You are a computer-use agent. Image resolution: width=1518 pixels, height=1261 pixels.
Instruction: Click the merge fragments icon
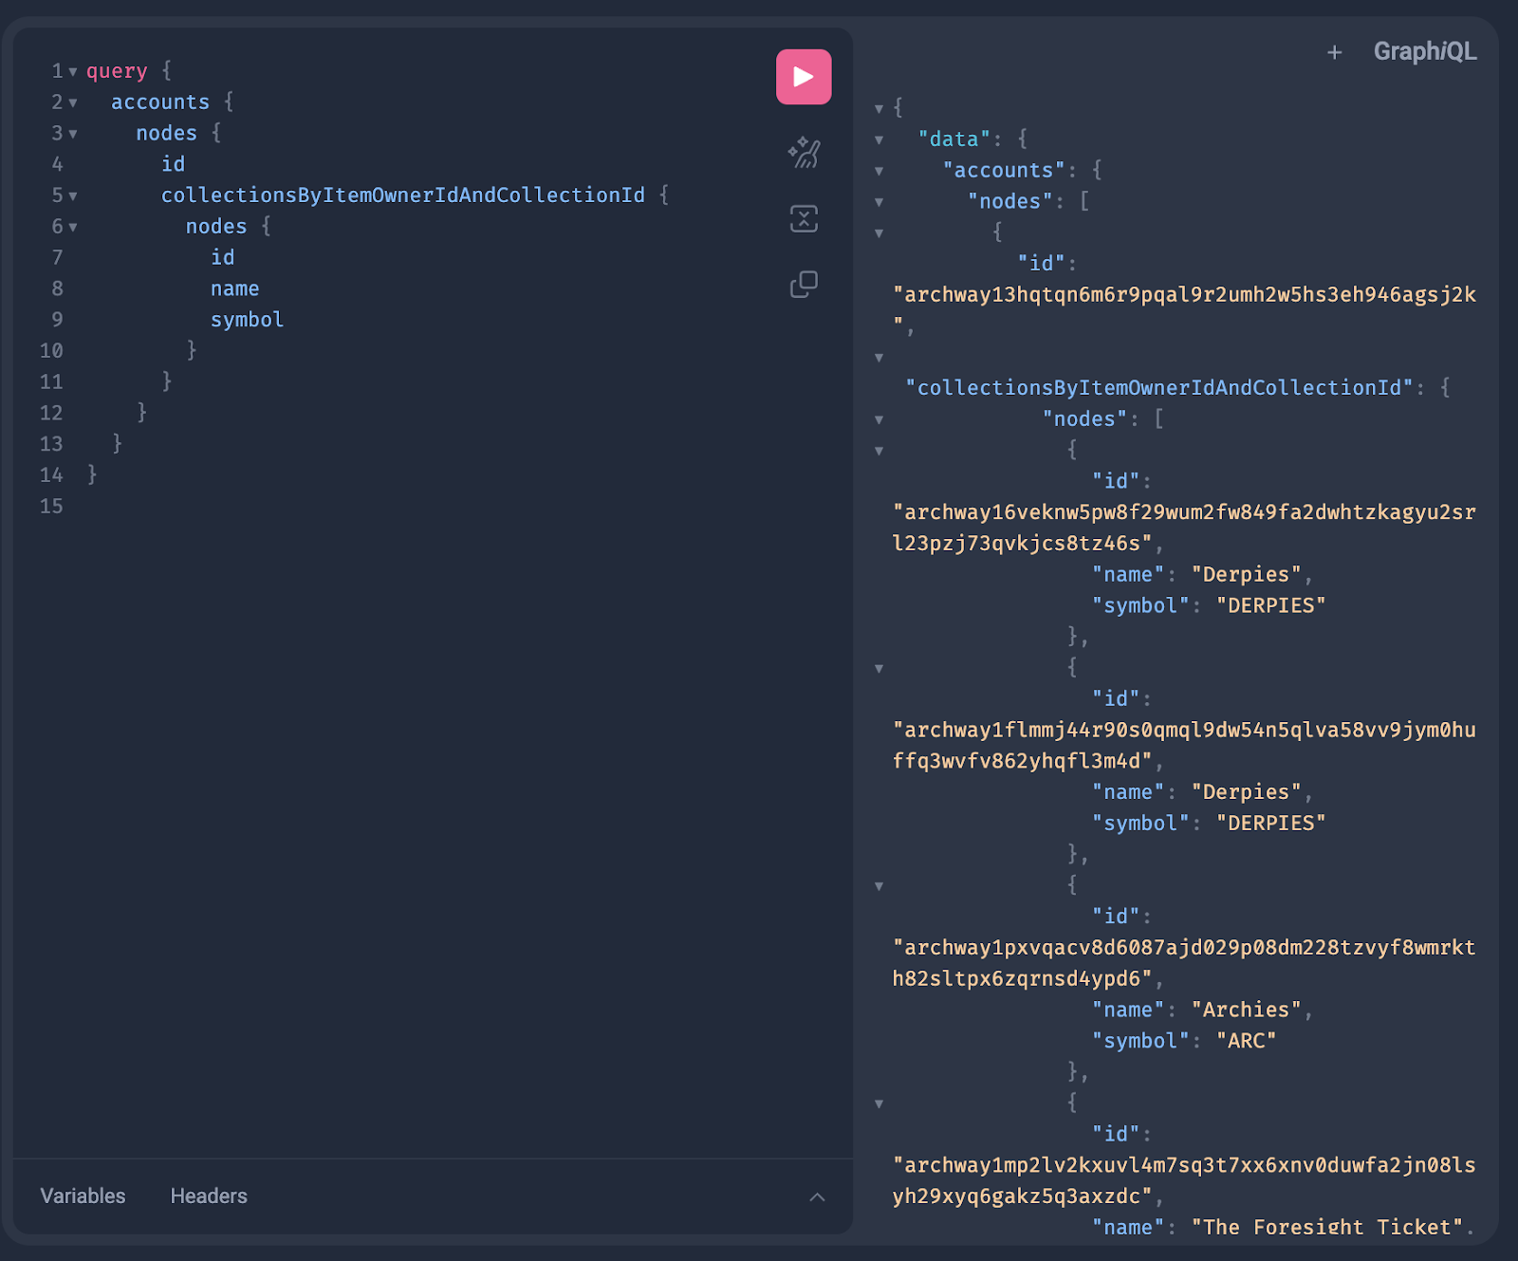[804, 218]
